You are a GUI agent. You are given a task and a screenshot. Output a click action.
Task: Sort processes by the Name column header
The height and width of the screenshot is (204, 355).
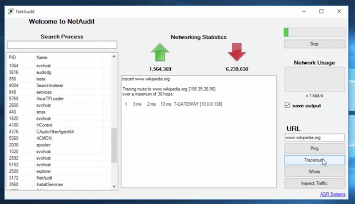pos(68,58)
